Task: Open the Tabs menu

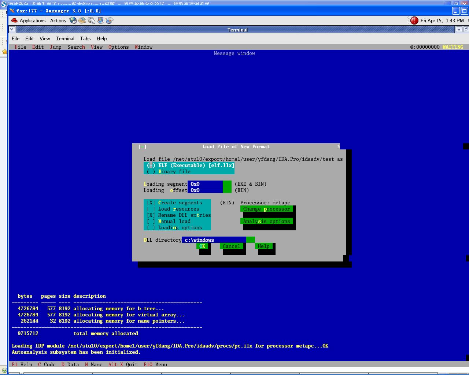Action: pos(85,38)
